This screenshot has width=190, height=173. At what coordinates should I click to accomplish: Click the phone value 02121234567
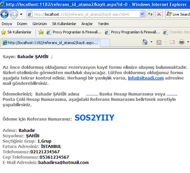pos(45,152)
